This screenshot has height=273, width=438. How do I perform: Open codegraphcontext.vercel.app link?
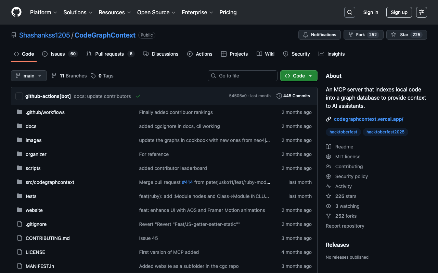click(x=369, y=119)
